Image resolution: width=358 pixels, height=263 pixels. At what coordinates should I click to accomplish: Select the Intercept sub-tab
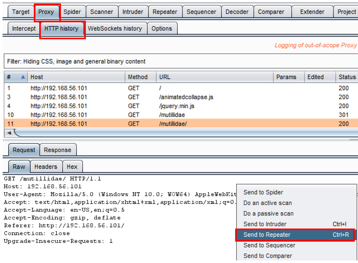coord(24,28)
